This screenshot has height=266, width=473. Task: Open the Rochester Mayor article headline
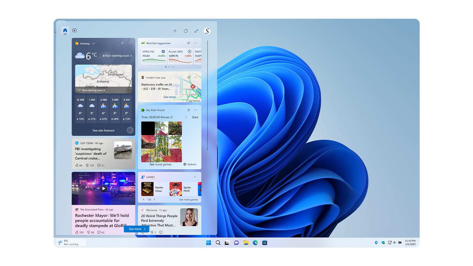[102, 220]
